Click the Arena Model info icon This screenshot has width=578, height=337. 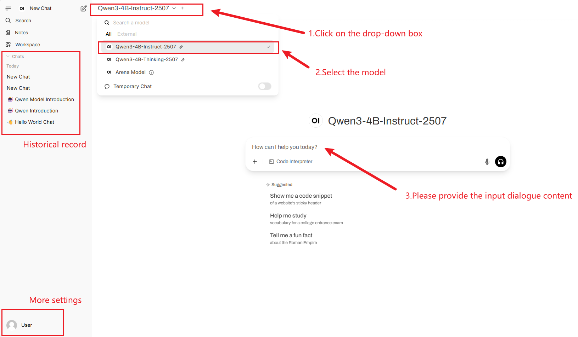pos(151,72)
